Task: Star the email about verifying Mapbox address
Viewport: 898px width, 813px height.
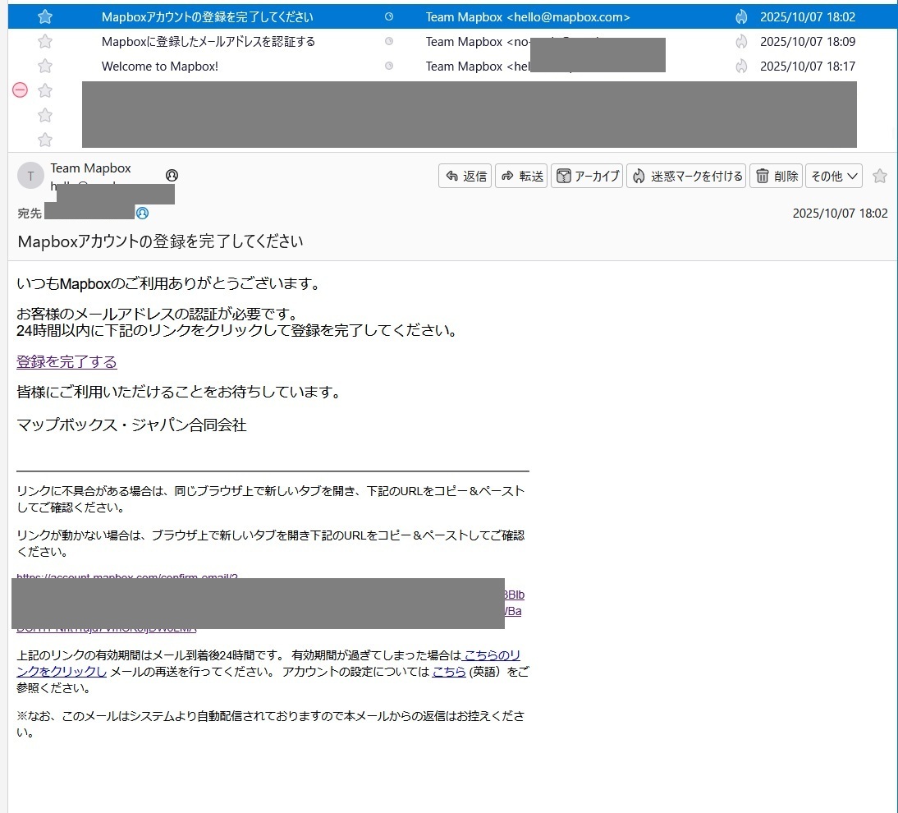Action: click(x=45, y=42)
